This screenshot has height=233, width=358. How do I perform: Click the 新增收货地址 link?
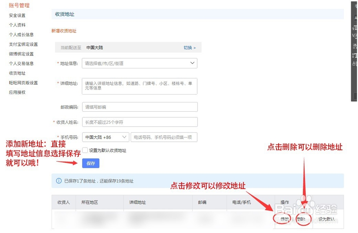click(64, 31)
